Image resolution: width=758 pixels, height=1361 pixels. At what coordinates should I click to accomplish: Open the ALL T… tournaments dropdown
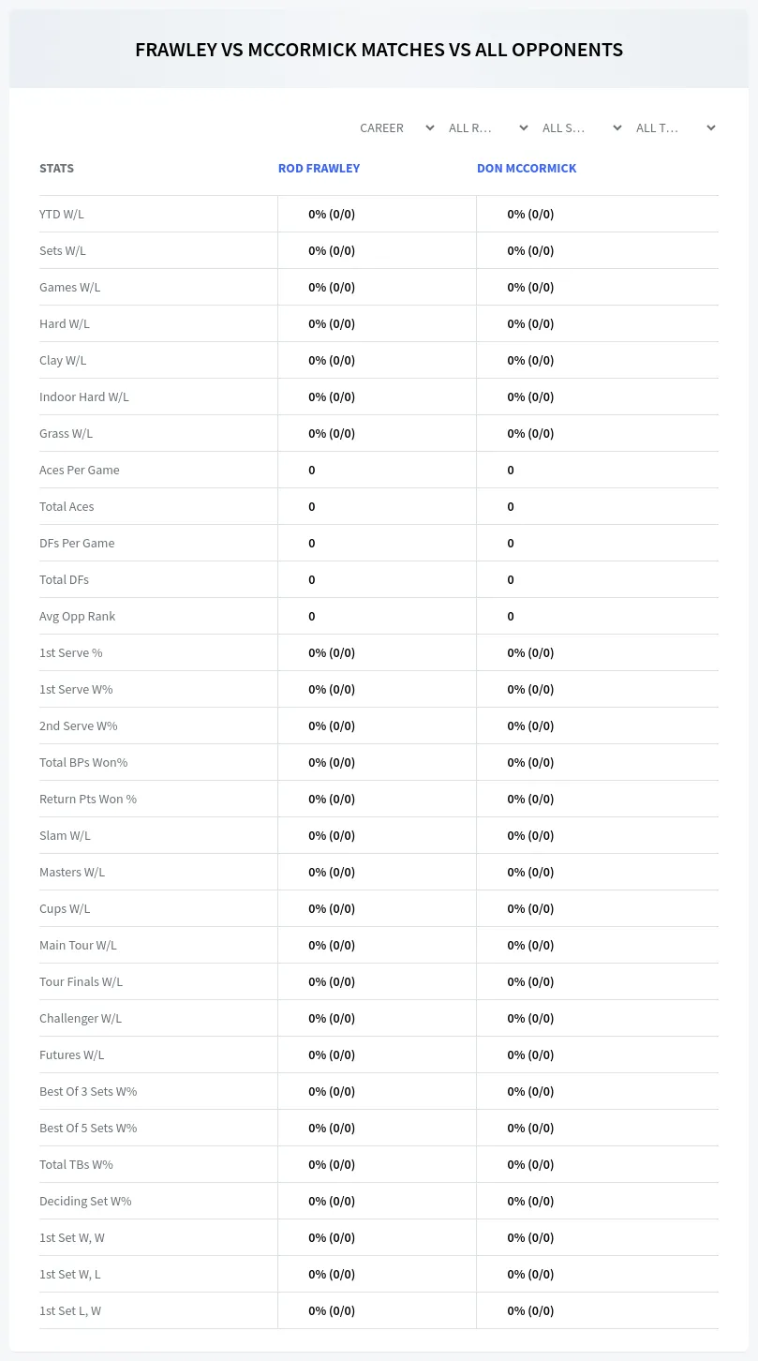pyautogui.click(x=675, y=127)
